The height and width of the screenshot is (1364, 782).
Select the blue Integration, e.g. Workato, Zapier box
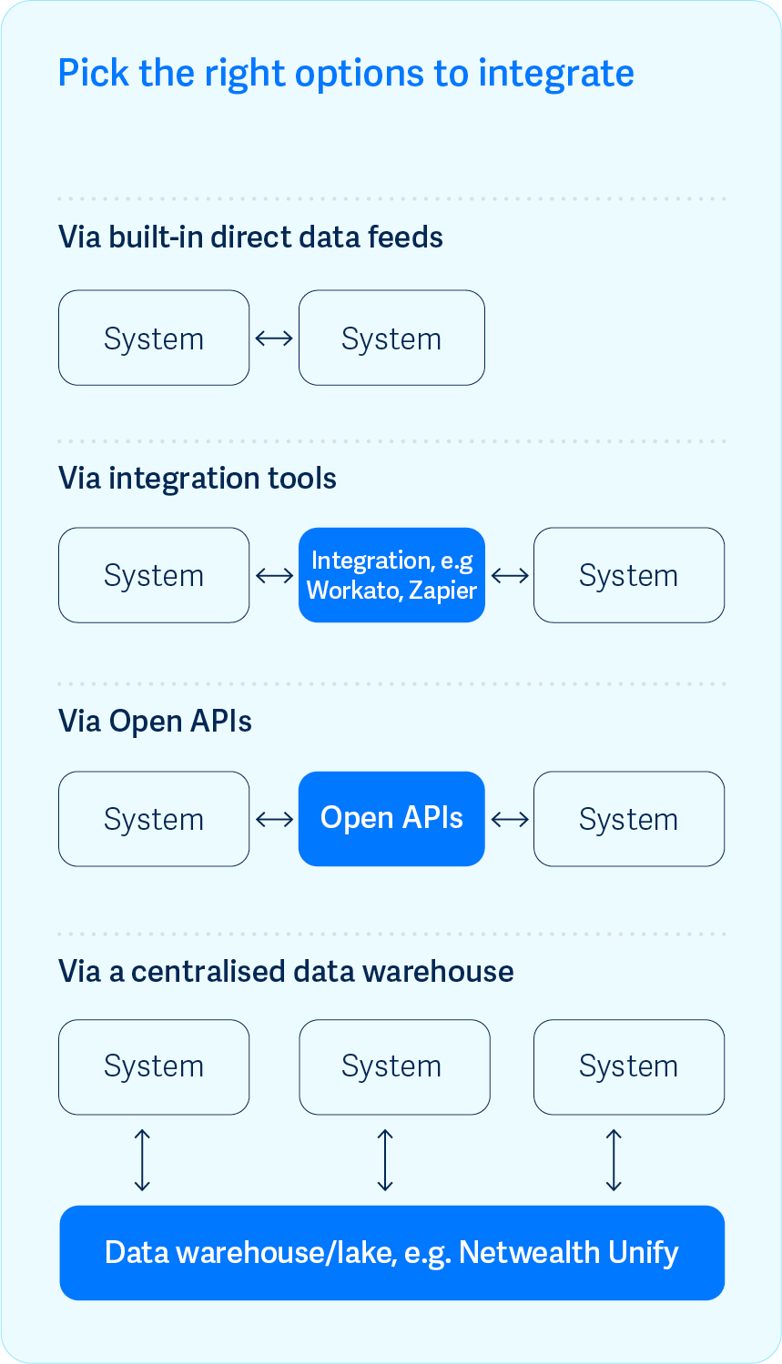391,575
